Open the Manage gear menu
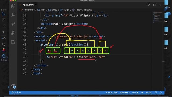 pyautogui.click(x=13, y=86)
